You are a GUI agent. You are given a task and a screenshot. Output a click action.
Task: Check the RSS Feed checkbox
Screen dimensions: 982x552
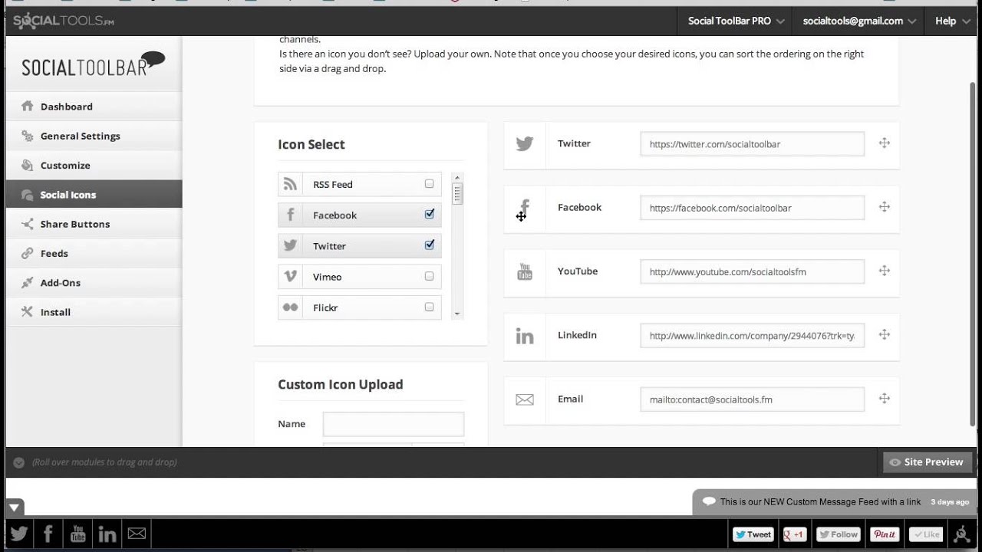429,184
